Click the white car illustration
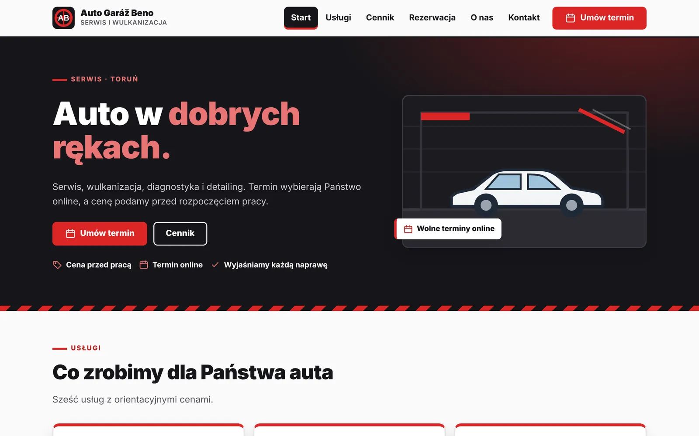The height and width of the screenshot is (436, 699). pos(527,192)
